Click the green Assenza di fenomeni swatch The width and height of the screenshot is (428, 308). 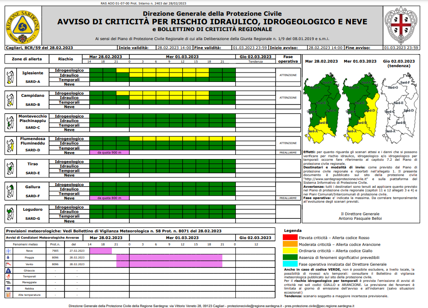[x=290, y=257]
